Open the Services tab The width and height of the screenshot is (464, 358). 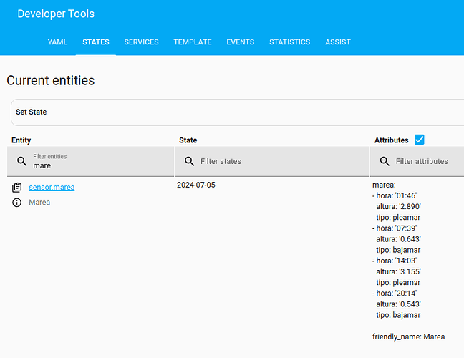141,42
